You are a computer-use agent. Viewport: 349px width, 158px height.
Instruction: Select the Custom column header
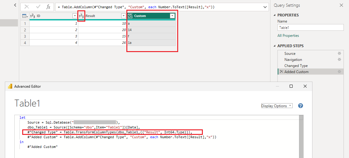click(x=151, y=16)
